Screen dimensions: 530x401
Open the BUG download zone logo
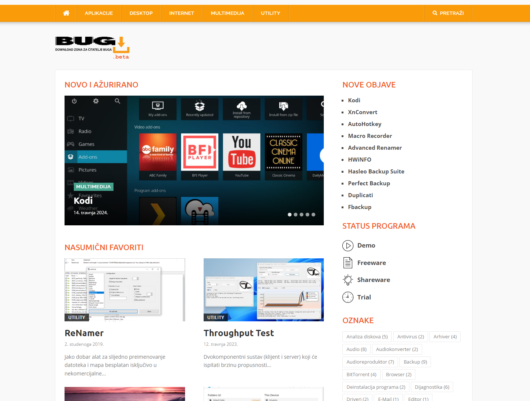point(92,47)
